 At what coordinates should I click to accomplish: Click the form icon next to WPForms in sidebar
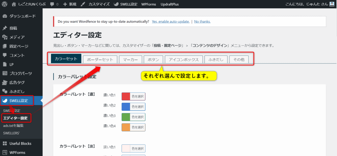(x=5, y=153)
